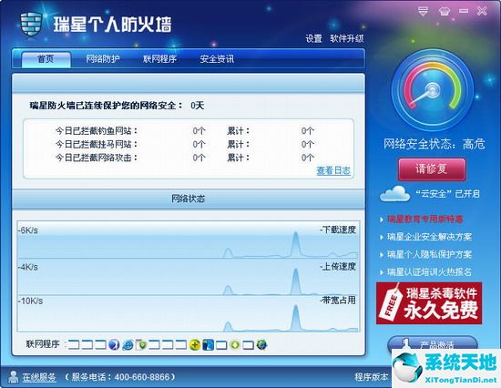Click the 上传速度 graph
Viewport: 501px width, 388px height.
[x=189, y=277]
